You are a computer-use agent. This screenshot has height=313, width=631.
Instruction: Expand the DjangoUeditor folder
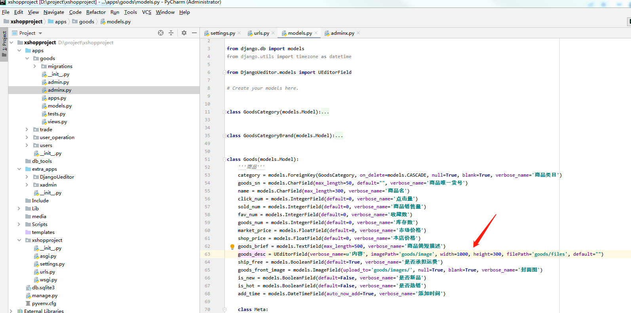27,177
